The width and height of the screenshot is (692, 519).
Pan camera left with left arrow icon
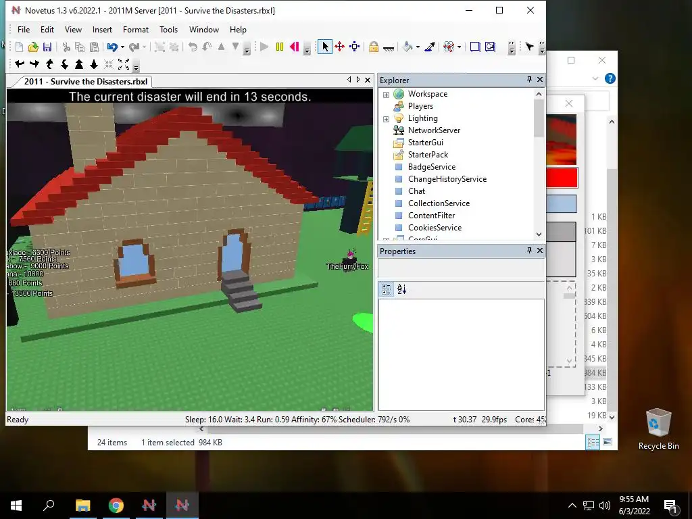pyautogui.click(x=20, y=64)
